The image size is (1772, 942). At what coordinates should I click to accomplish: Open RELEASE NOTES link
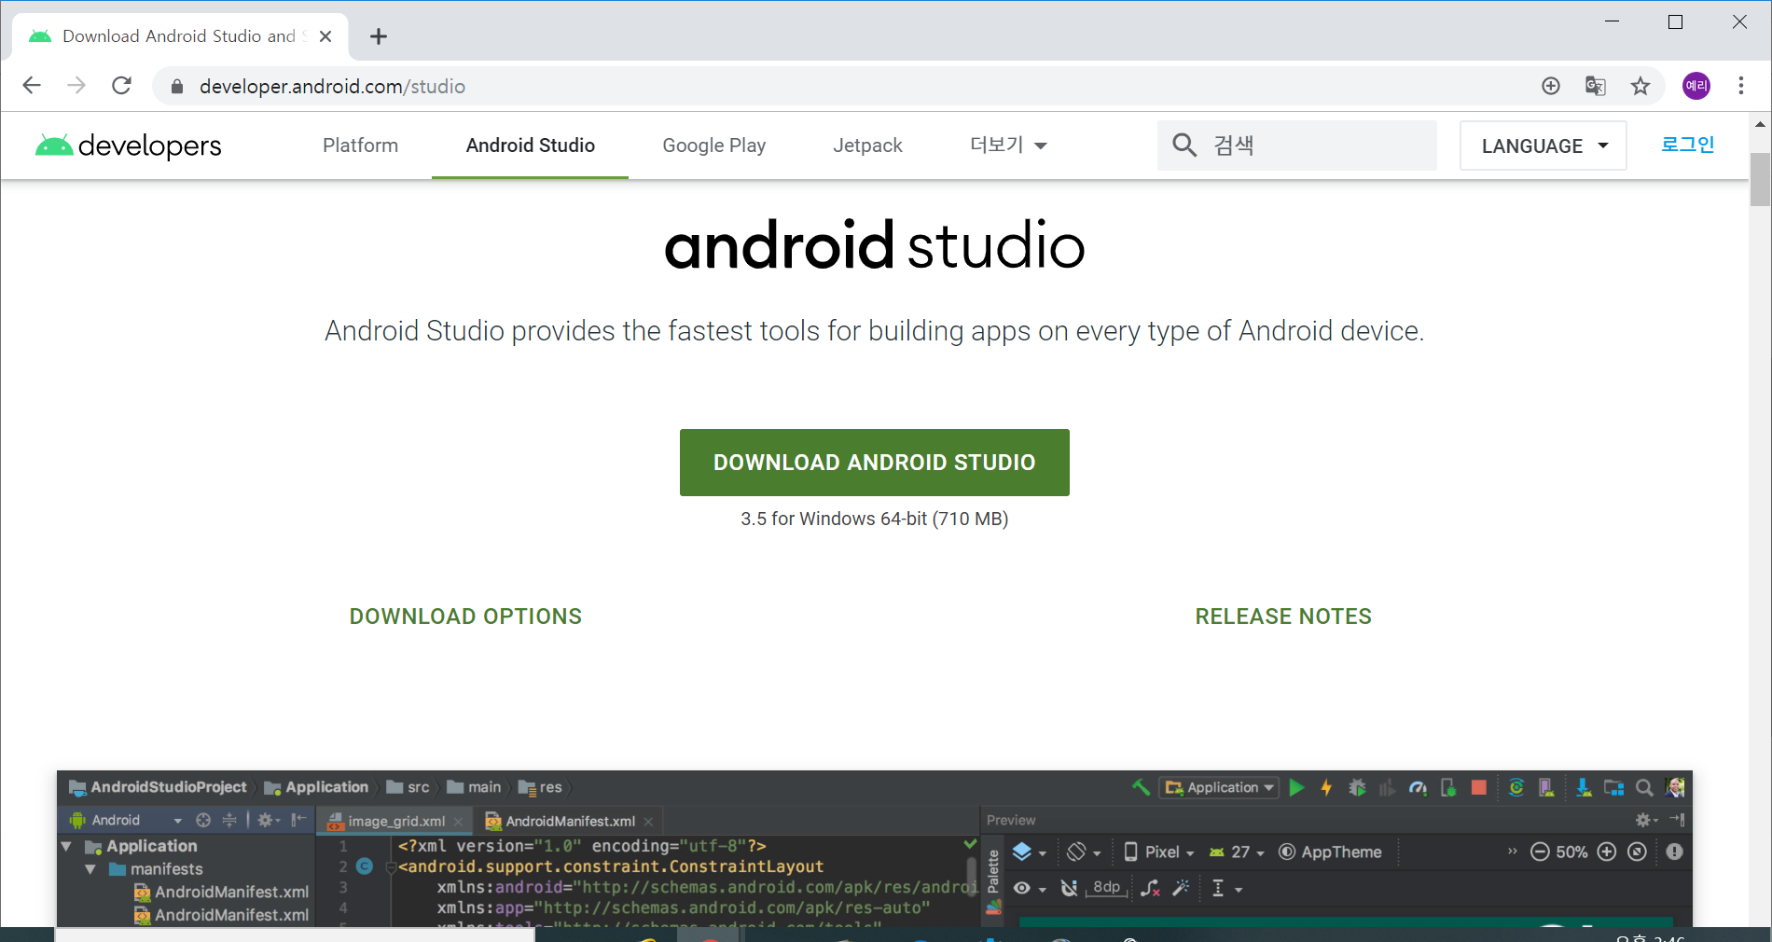1283,616
